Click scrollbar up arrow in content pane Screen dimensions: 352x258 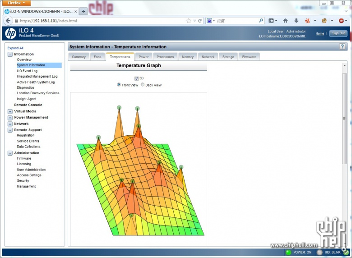click(345, 65)
